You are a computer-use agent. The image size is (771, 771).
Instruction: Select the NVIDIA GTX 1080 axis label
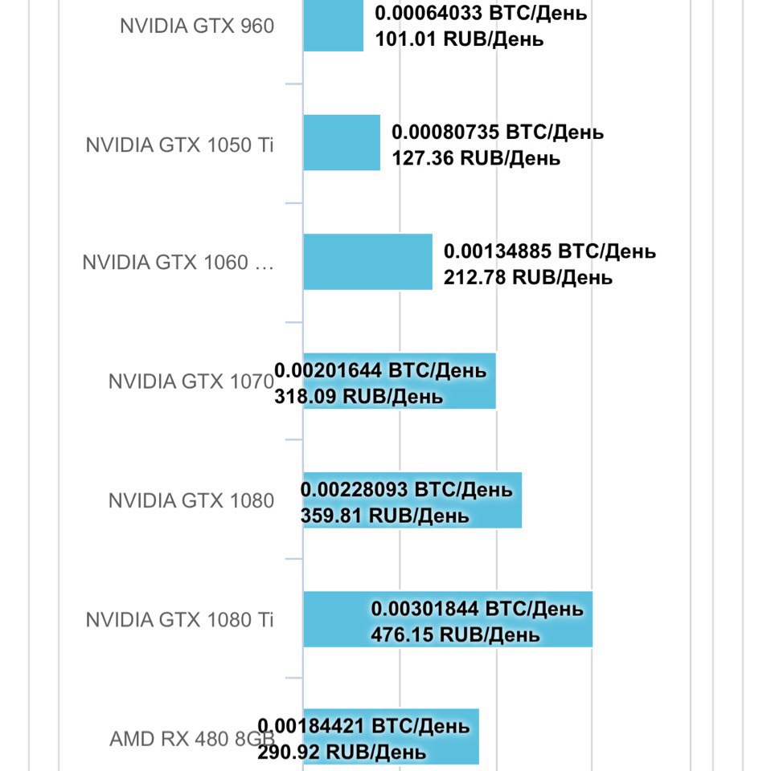pyautogui.click(x=191, y=500)
